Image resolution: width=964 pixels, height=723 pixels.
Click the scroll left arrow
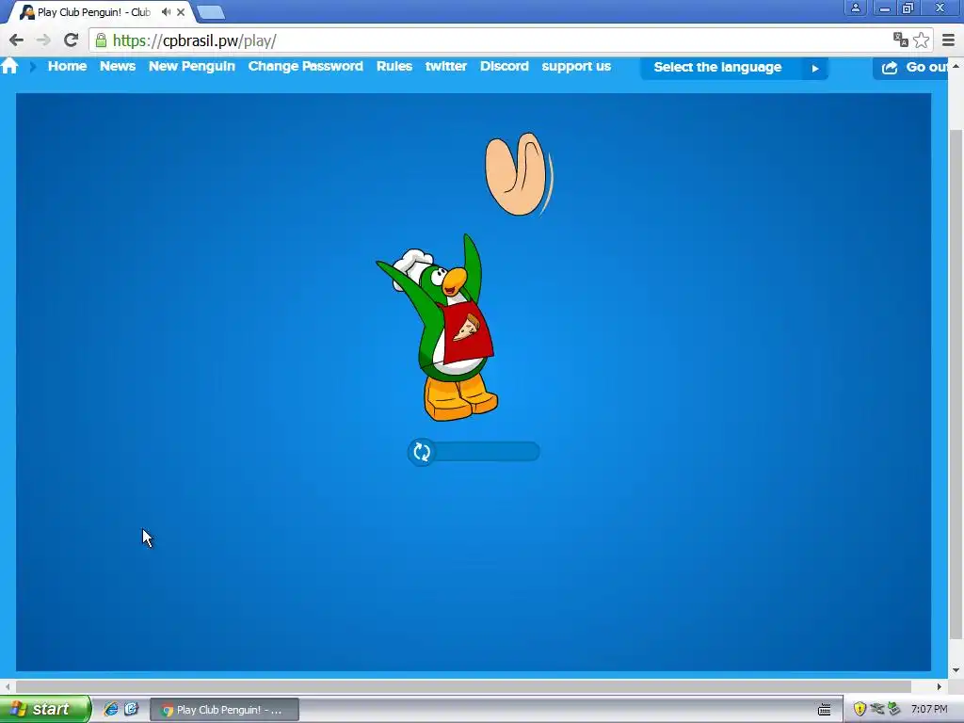(7, 686)
